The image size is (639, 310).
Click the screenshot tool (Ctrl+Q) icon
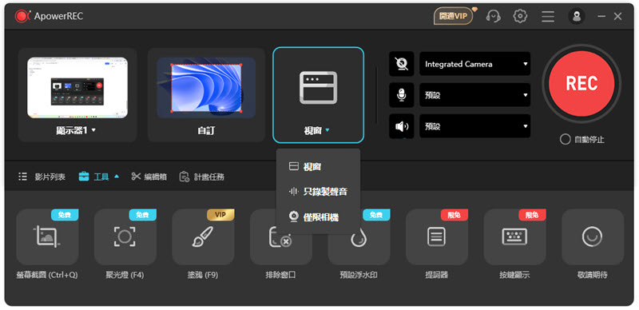click(x=47, y=237)
